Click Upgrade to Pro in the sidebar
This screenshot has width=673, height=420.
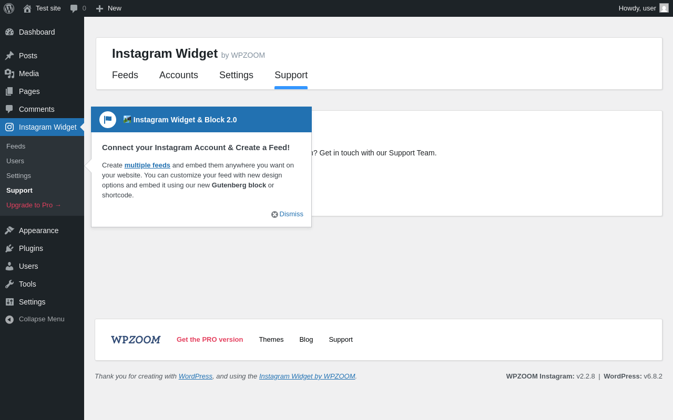tap(34, 205)
